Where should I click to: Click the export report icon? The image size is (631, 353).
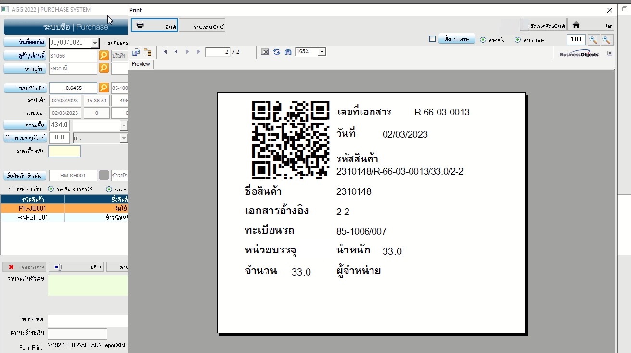pos(136,52)
